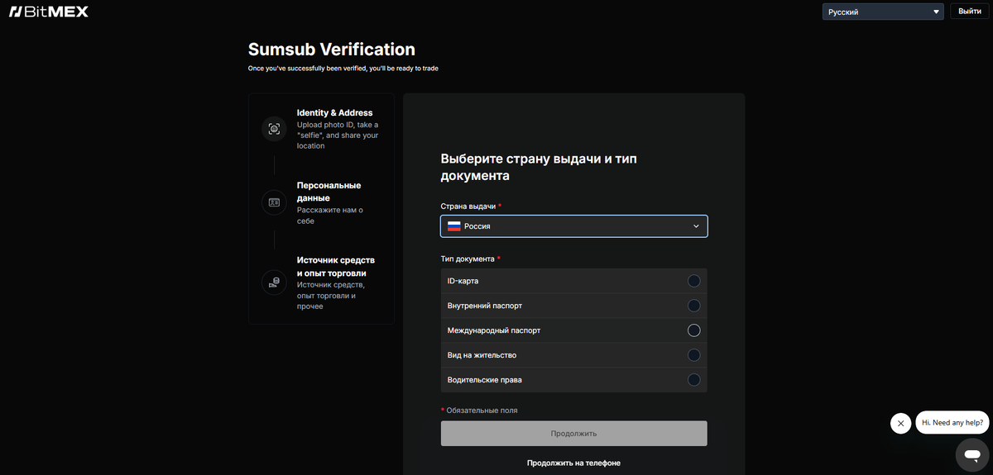
Task: Open the Identity & Address step
Action: click(321, 129)
